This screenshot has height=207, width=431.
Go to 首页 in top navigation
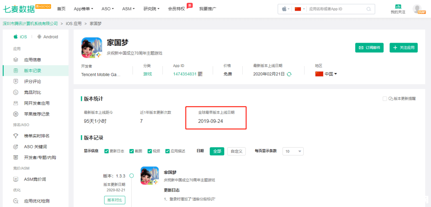click(61, 9)
